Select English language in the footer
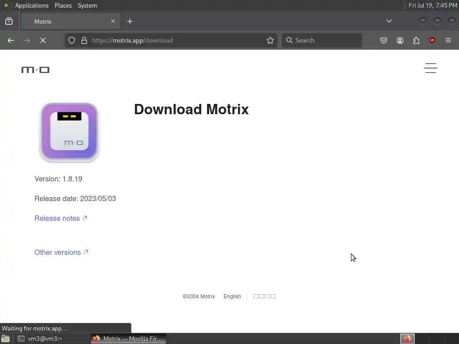The height and width of the screenshot is (344, 459). tap(232, 297)
